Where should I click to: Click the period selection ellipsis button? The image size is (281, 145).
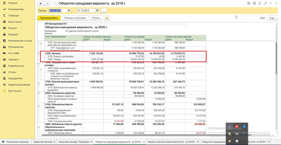click(x=104, y=11)
